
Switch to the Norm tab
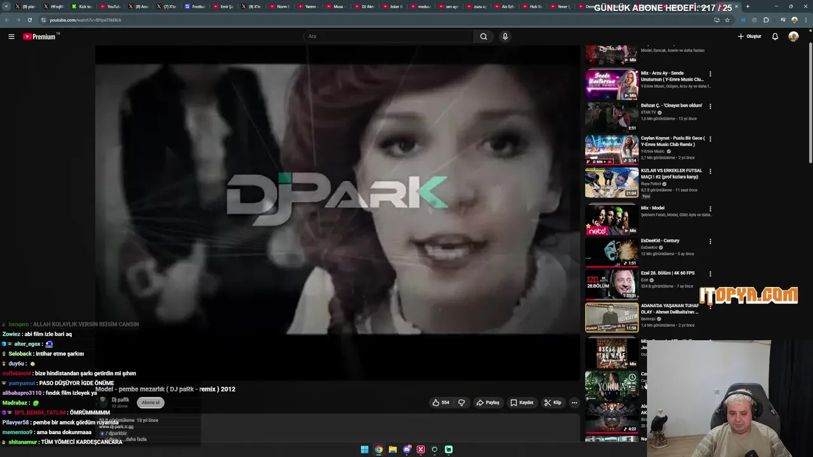[279, 6]
